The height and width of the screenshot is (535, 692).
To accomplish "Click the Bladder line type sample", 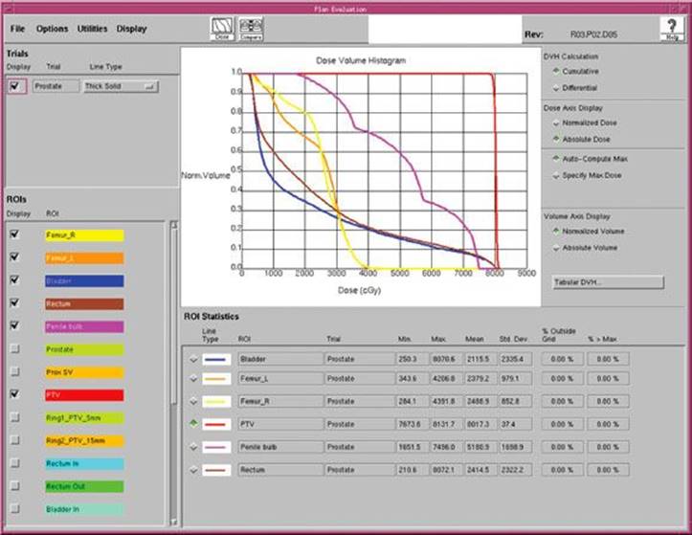I will tap(216, 359).
